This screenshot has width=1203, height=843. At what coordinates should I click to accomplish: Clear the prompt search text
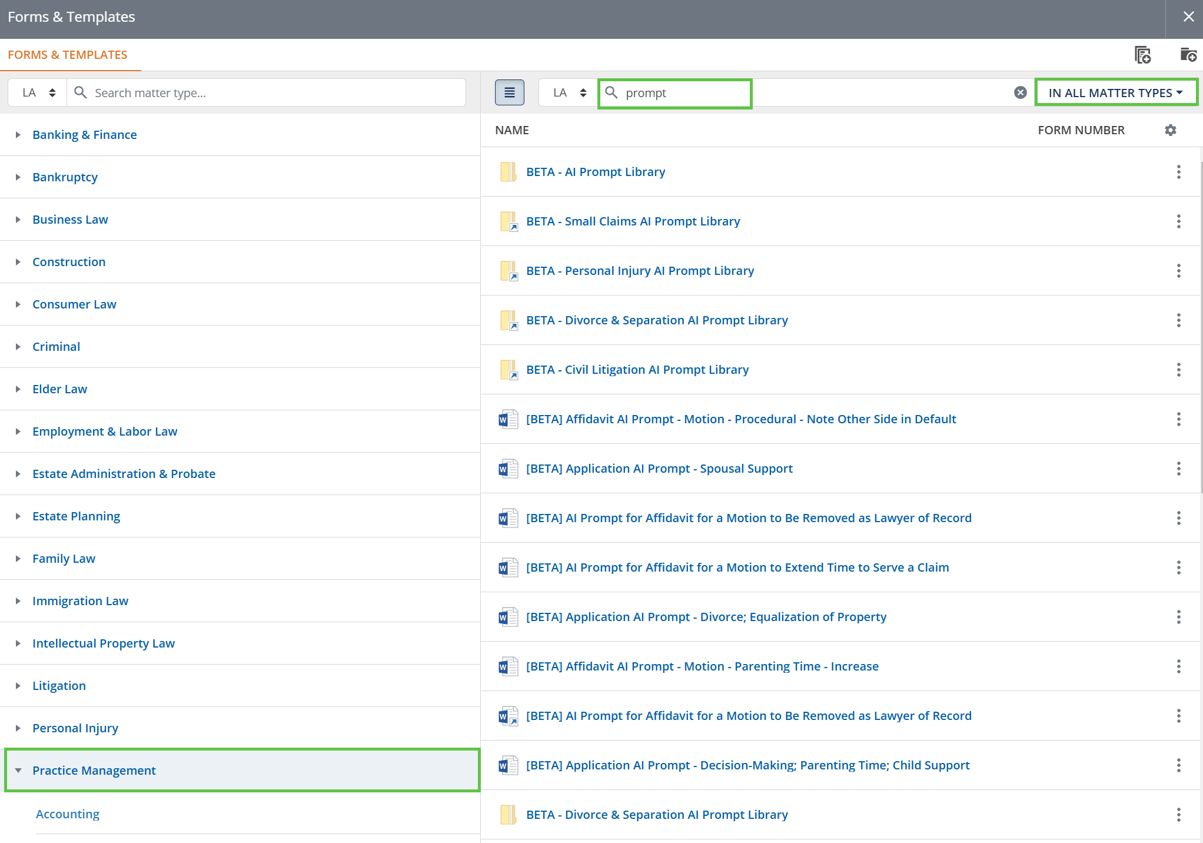pyautogui.click(x=1020, y=92)
